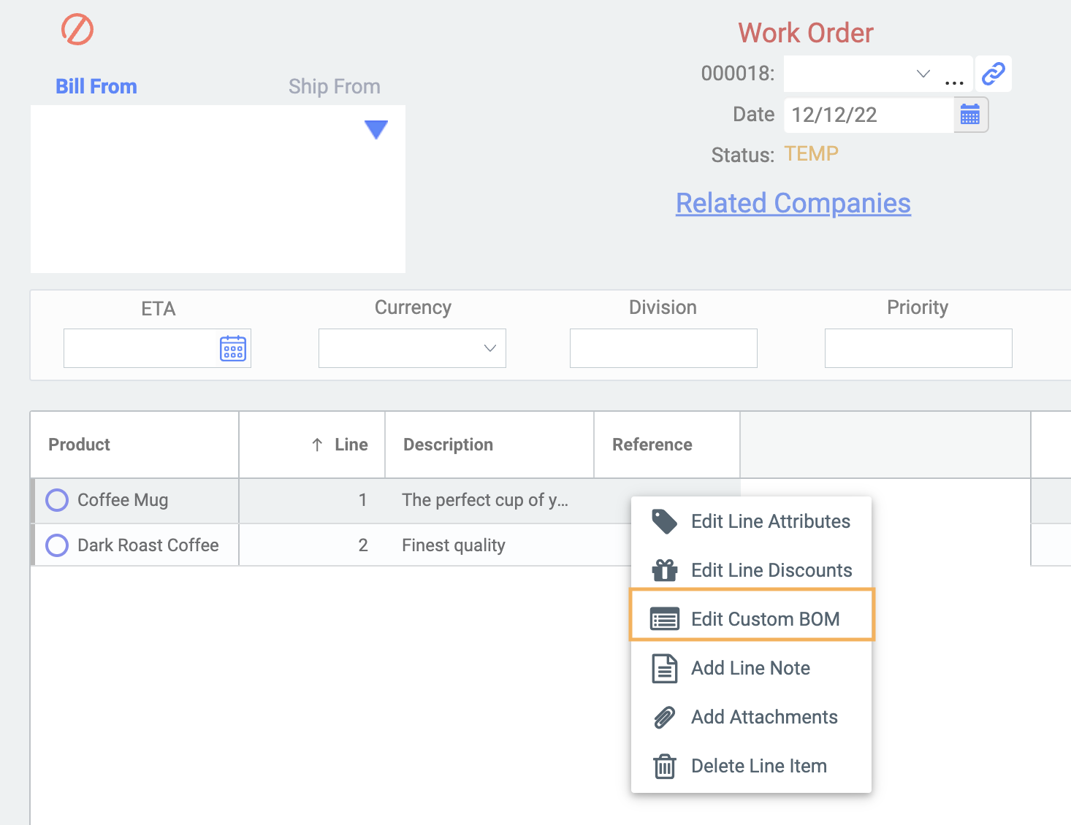Open the work order 000018 dropdown
The height and width of the screenshot is (825, 1071).
(x=923, y=74)
